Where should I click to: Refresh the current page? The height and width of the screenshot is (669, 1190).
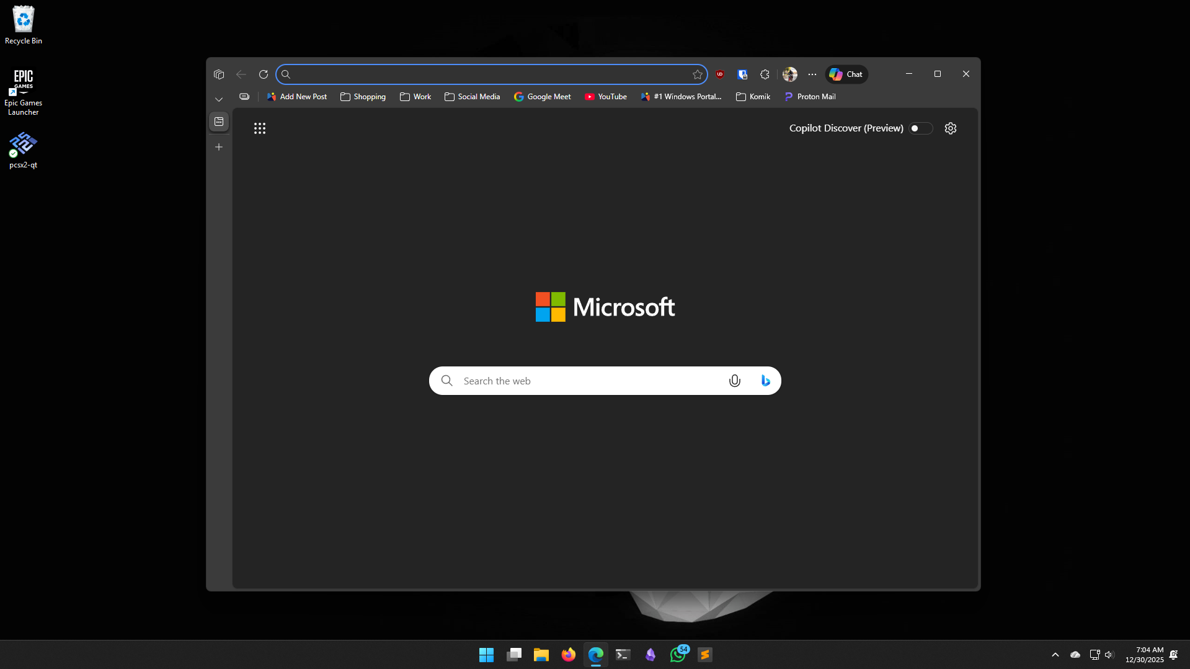(x=264, y=74)
